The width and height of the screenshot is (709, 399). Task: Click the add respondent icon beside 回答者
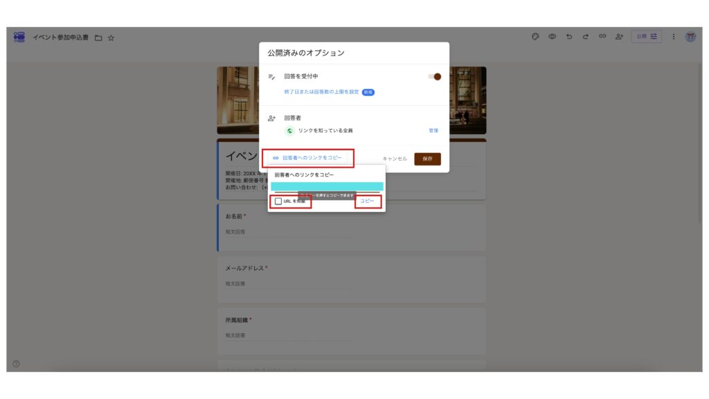(271, 118)
